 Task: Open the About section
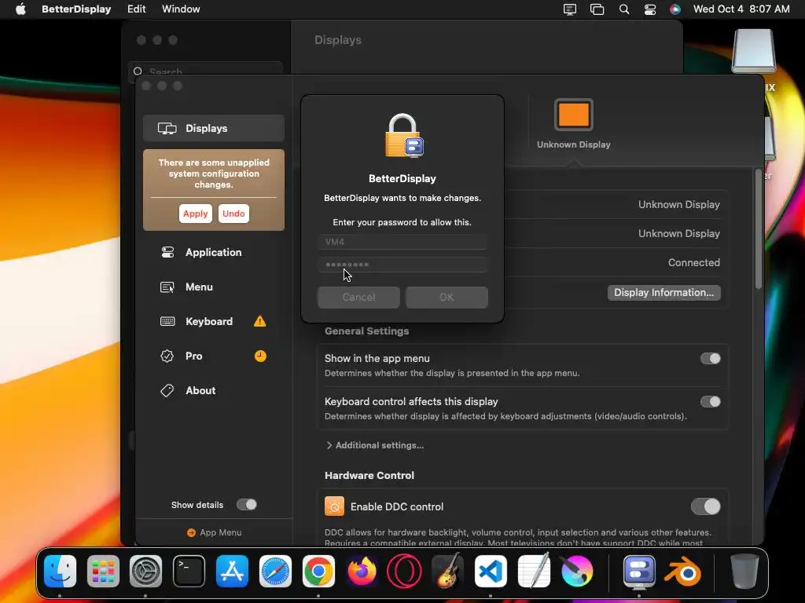click(x=214, y=390)
